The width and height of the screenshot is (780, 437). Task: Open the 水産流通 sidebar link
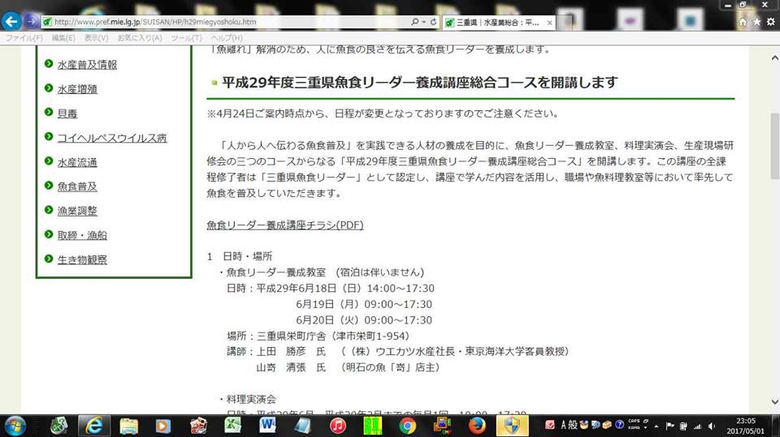[x=77, y=162]
